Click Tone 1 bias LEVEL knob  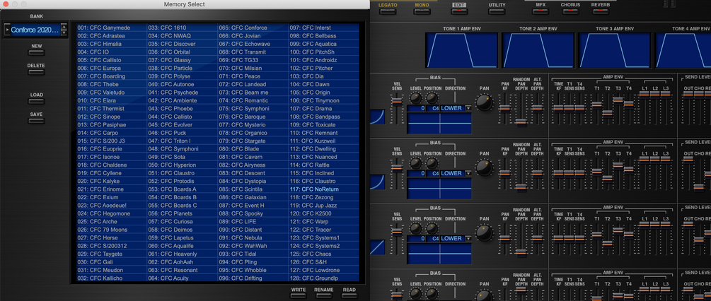coord(416,98)
